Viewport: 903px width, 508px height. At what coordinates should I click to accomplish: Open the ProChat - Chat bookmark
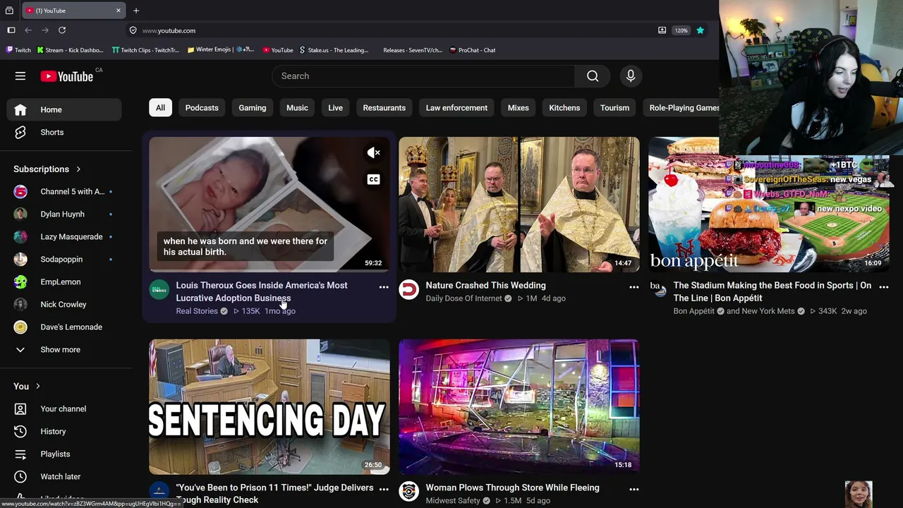(x=472, y=50)
